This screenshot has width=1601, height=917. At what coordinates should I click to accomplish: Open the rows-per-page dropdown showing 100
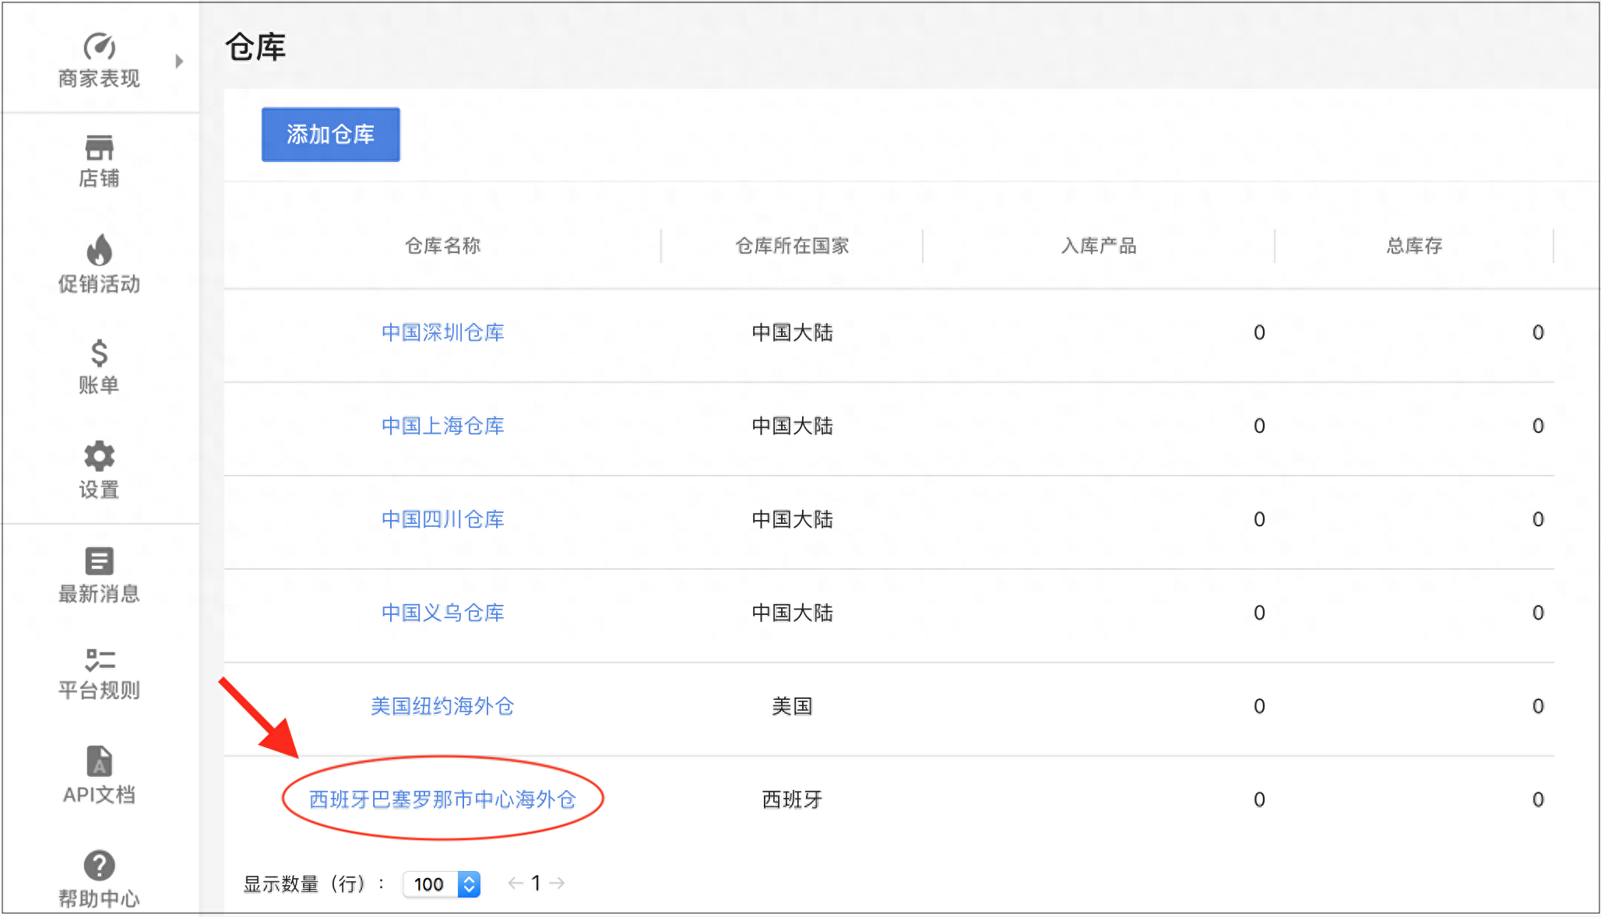click(x=442, y=884)
